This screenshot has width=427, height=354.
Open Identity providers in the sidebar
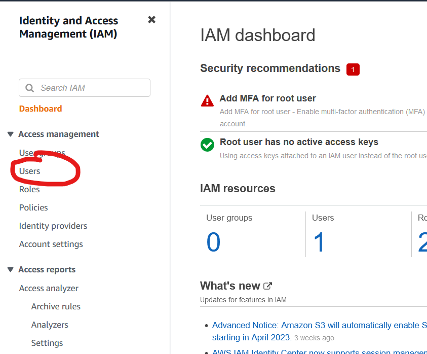(53, 226)
